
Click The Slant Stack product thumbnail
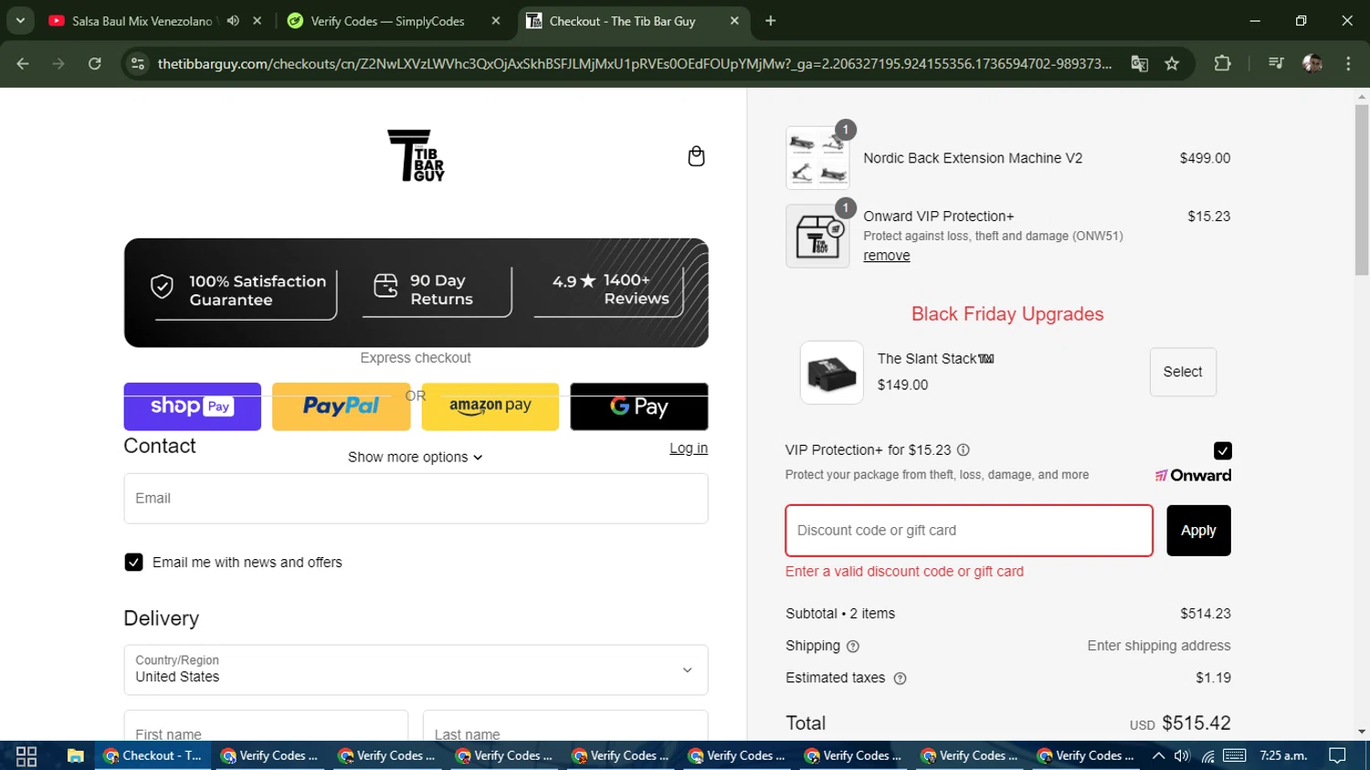pos(831,373)
